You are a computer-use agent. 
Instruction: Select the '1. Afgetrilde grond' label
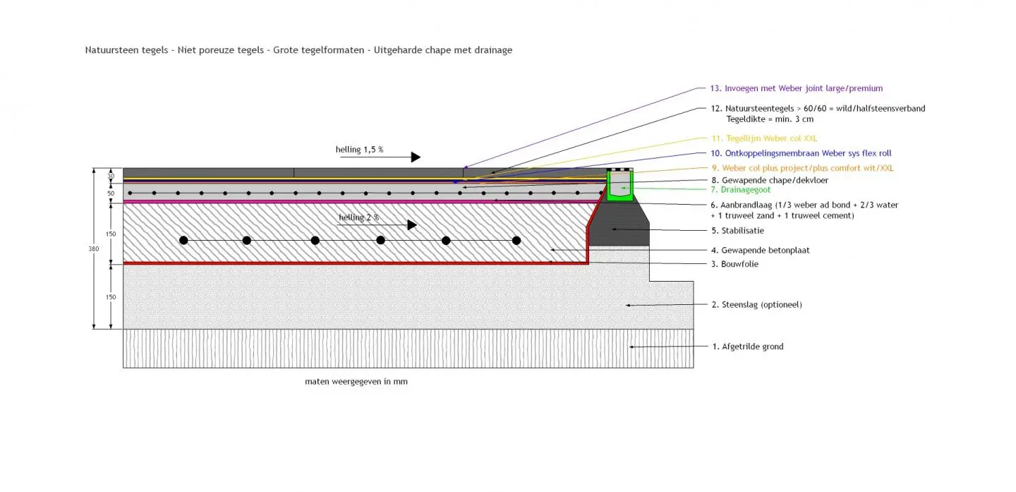coord(747,347)
